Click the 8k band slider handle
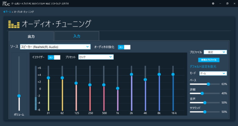This screenshot has width=238, height=126. click(x=159, y=74)
